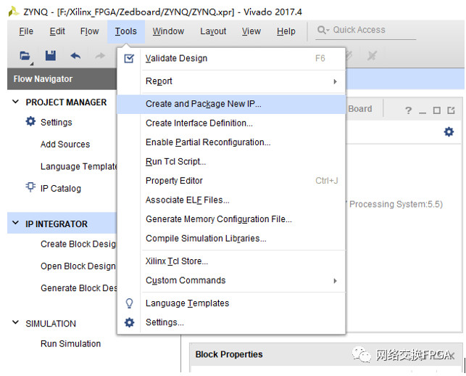Viewport: 466px width, 376px height.
Task: Float the panel with the pop-out icon
Action: pos(451,110)
